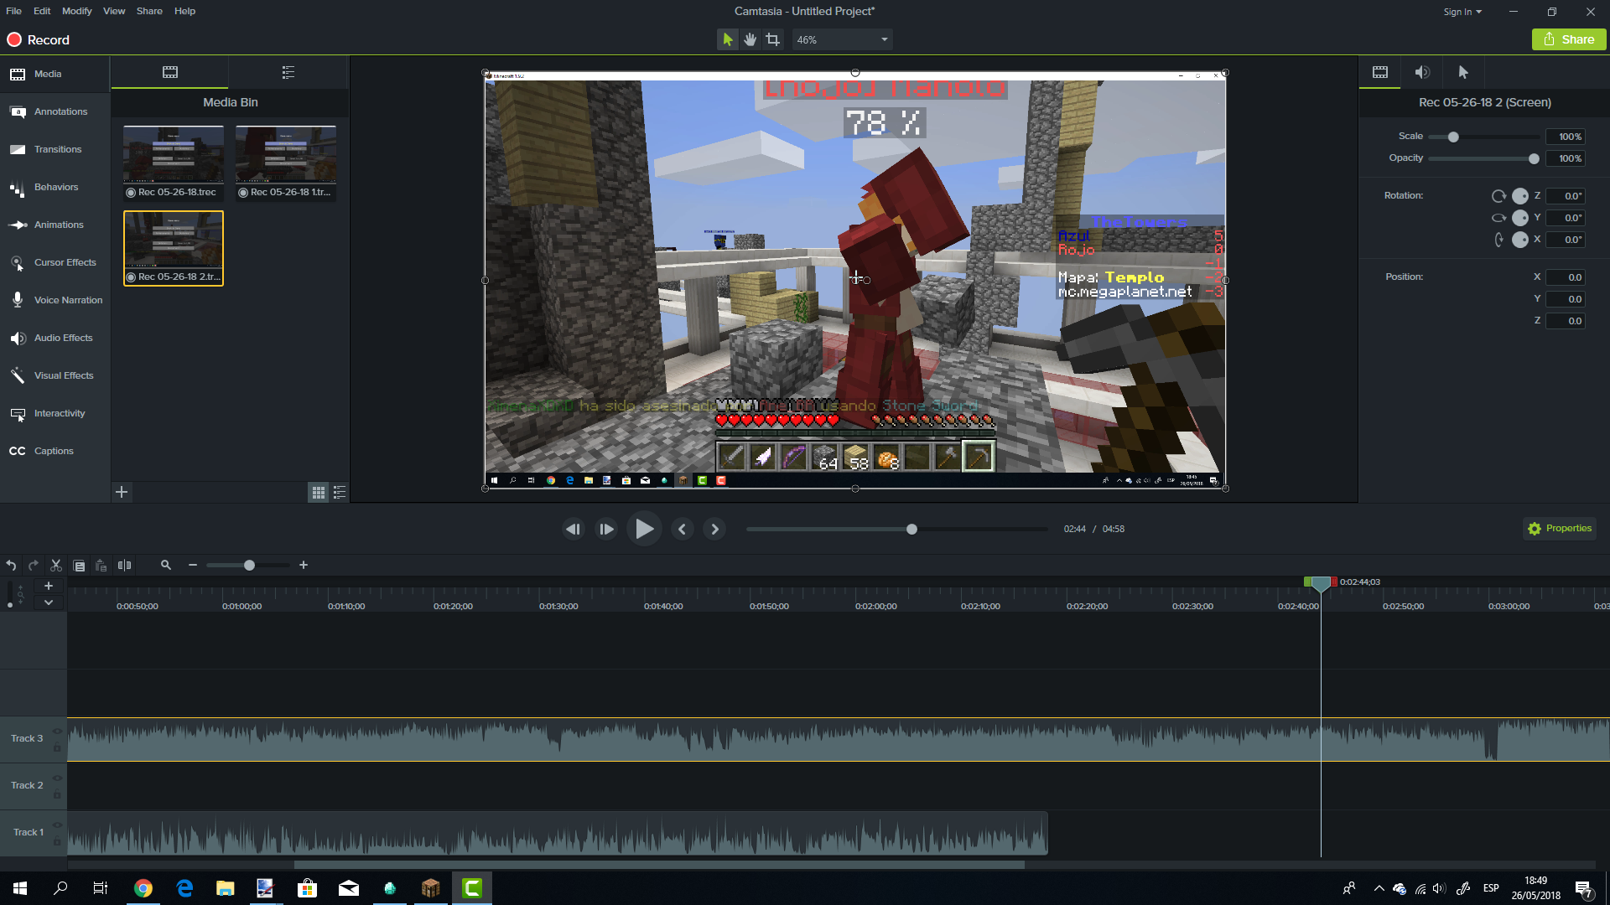Image resolution: width=1610 pixels, height=905 pixels.
Task: Open the Annotations panel
Action: 55,111
